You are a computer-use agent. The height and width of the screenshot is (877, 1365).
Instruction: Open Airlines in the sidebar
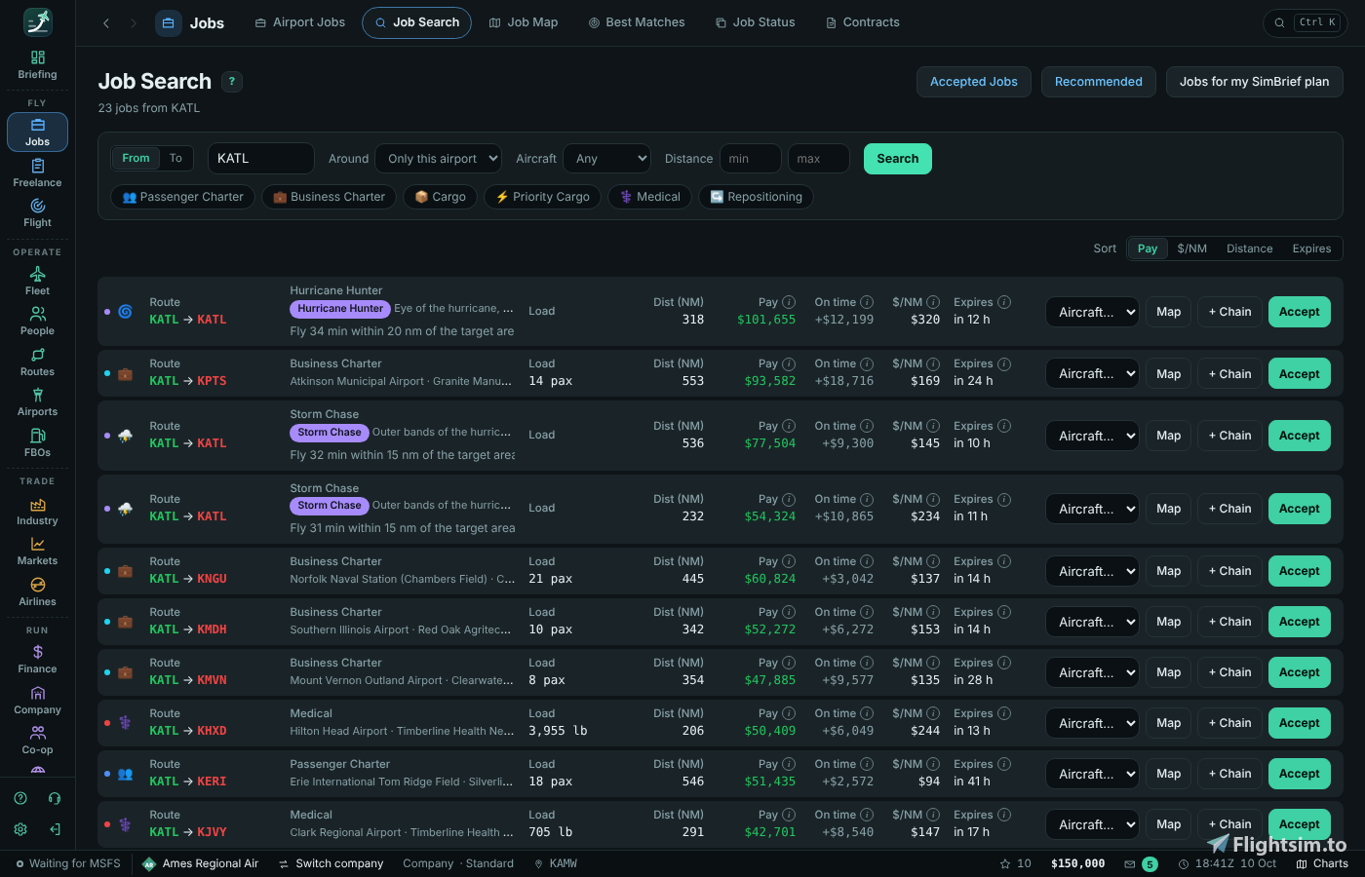click(x=37, y=591)
